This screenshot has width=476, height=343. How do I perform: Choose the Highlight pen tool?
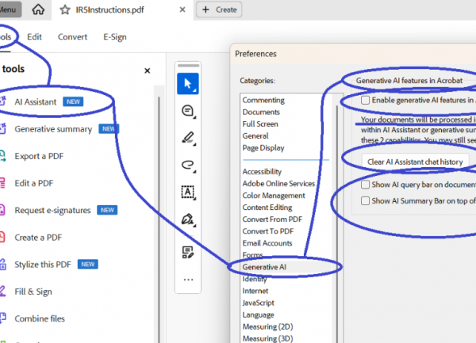point(188,138)
